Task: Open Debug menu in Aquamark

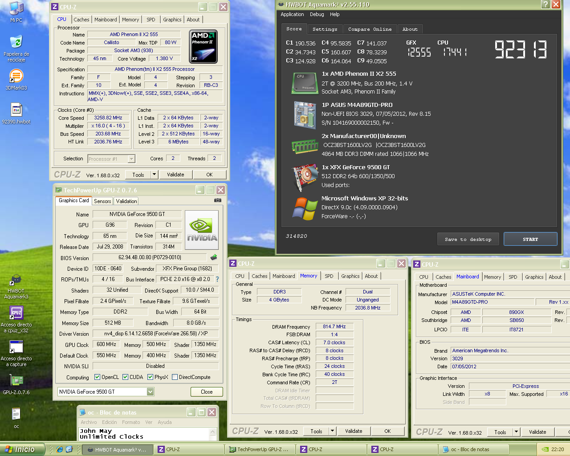Action: [317, 14]
